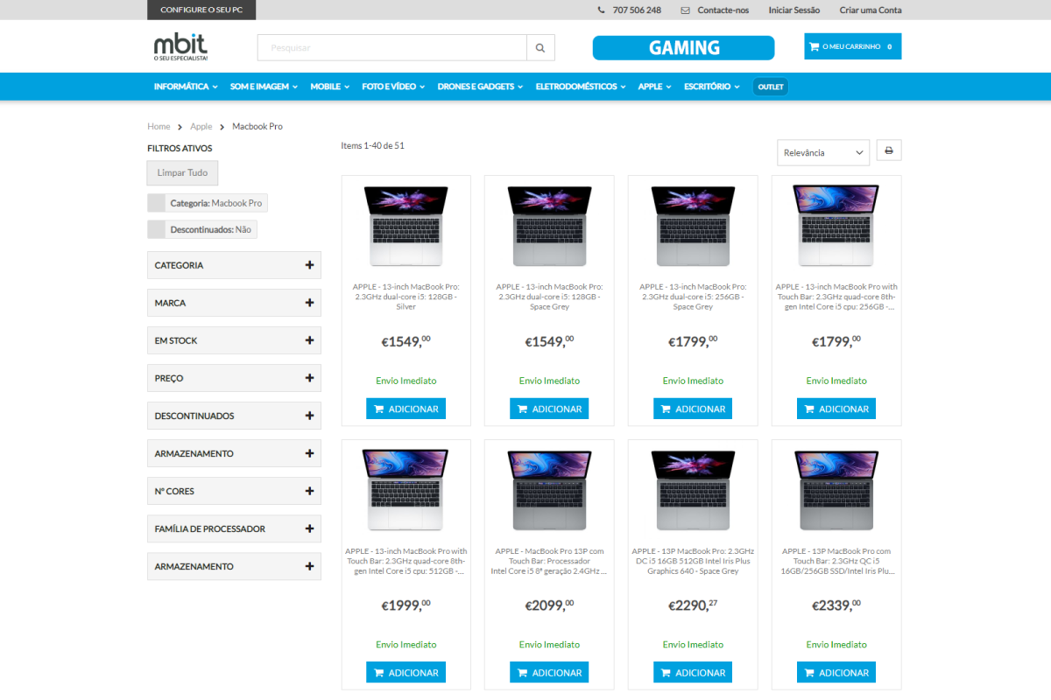Expand the Família de Processador filter
The height and width of the screenshot is (700, 1051).
[x=234, y=528]
